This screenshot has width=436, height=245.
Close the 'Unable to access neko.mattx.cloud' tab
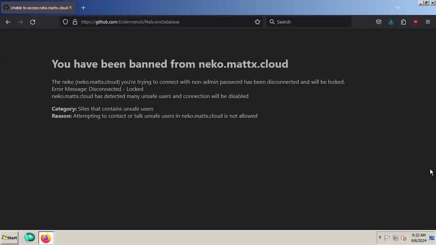pyautogui.click(x=71, y=7)
